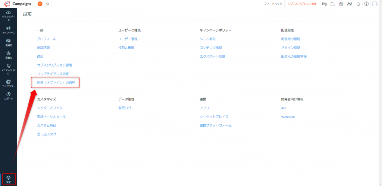Open the ライブラリー sidebar icon
The image size is (382, 186).
[8, 81]
